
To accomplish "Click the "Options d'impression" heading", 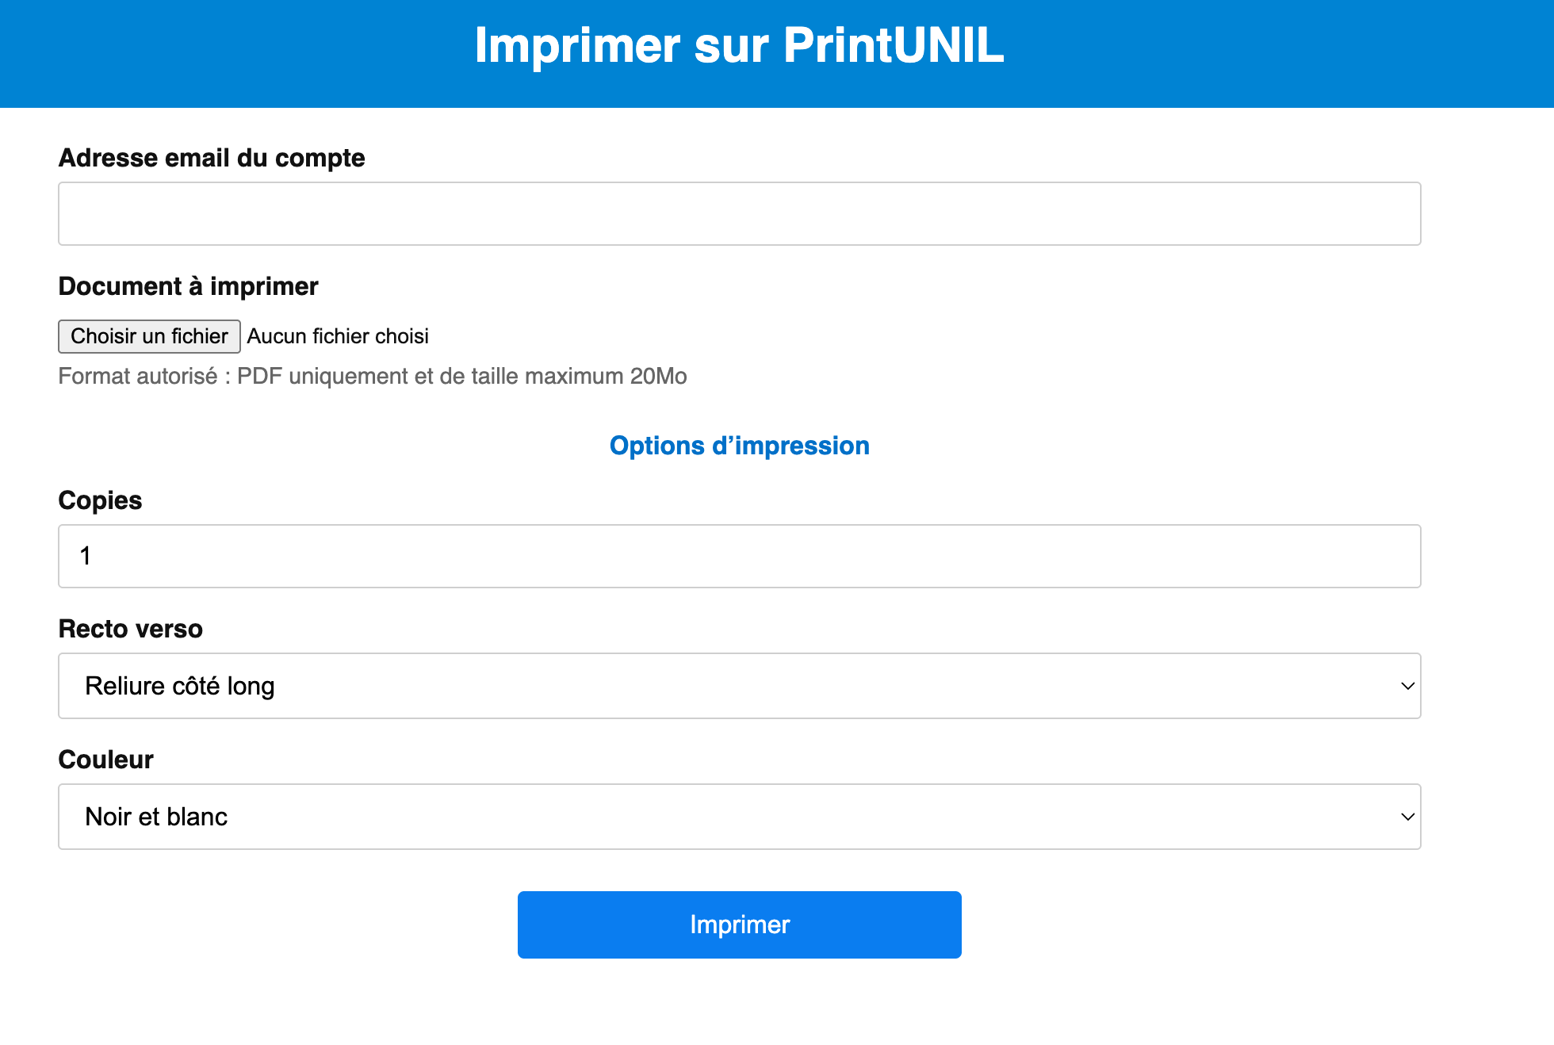I will 739,446.
